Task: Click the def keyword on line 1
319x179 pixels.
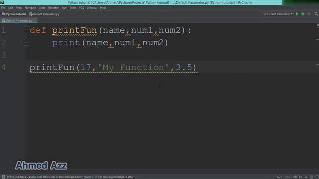Action: click(x=38, y=30)
